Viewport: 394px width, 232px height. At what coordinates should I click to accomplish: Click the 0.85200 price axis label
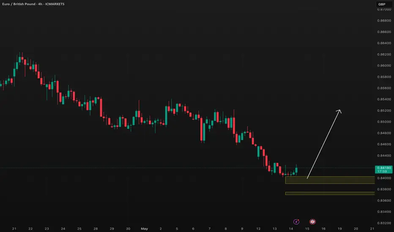(384, 111)
